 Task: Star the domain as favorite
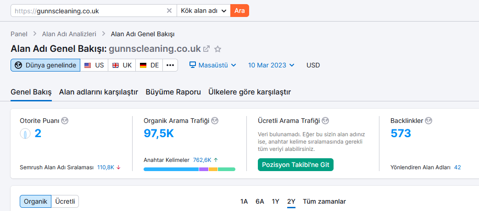pyautogui.click(x=217, y=49)
